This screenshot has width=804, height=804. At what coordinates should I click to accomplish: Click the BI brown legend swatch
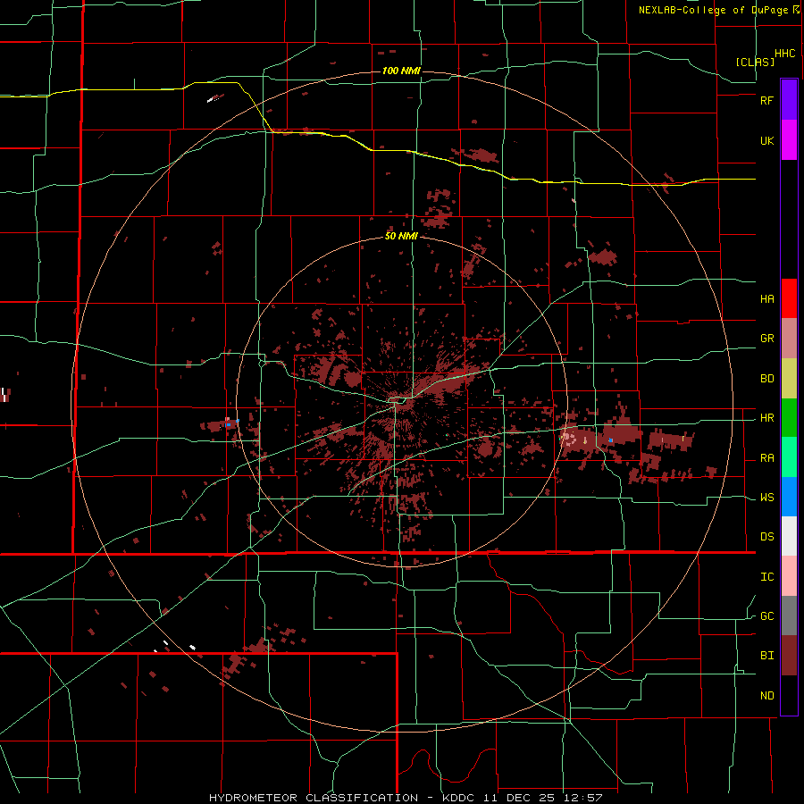[x=789, y=656]
